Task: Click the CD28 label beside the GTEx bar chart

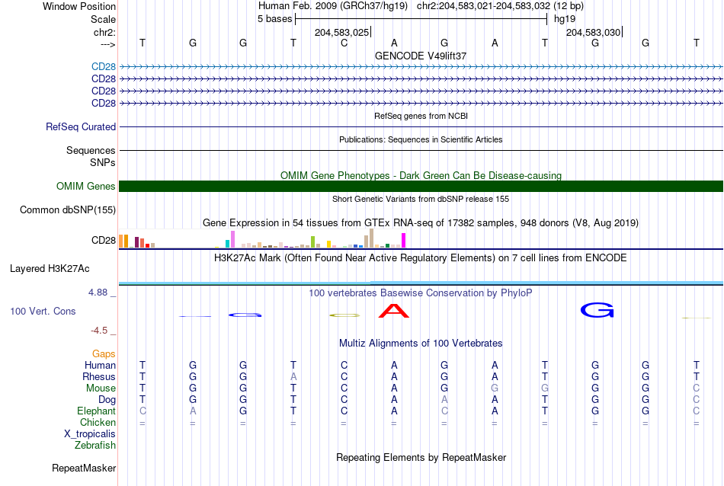Action: 104,241
